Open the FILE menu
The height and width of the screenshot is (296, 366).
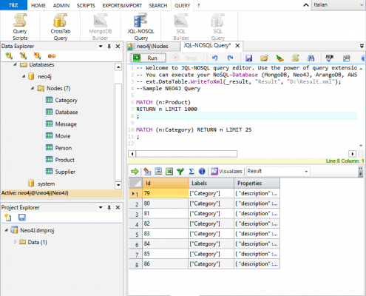click(x=13, y=5)
